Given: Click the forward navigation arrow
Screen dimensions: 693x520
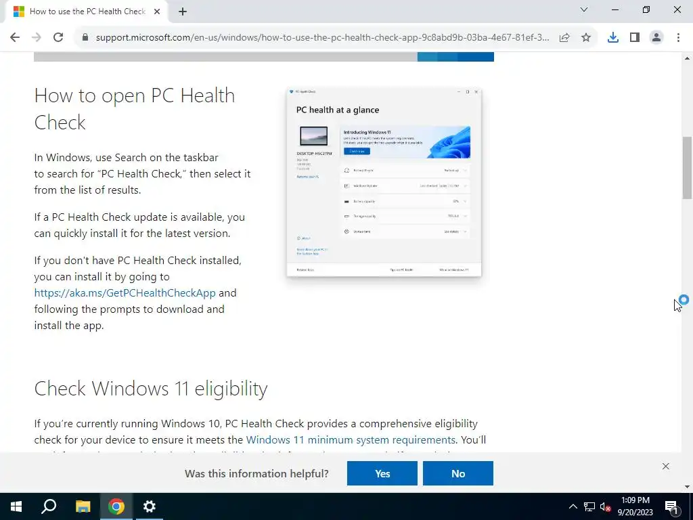Looking at the screenshot, I should (x=37, y=38).
